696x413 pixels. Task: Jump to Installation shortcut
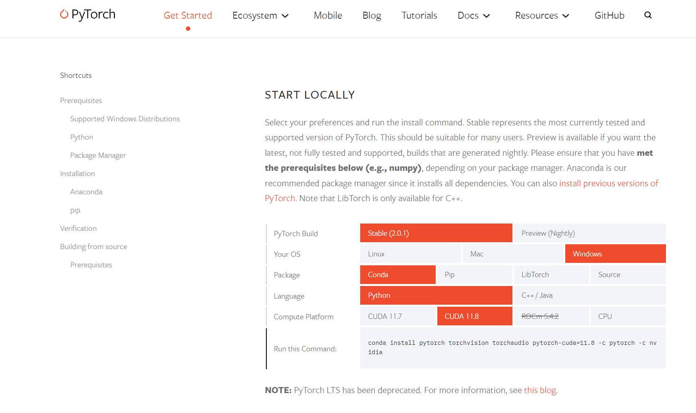tap(77, 174)
